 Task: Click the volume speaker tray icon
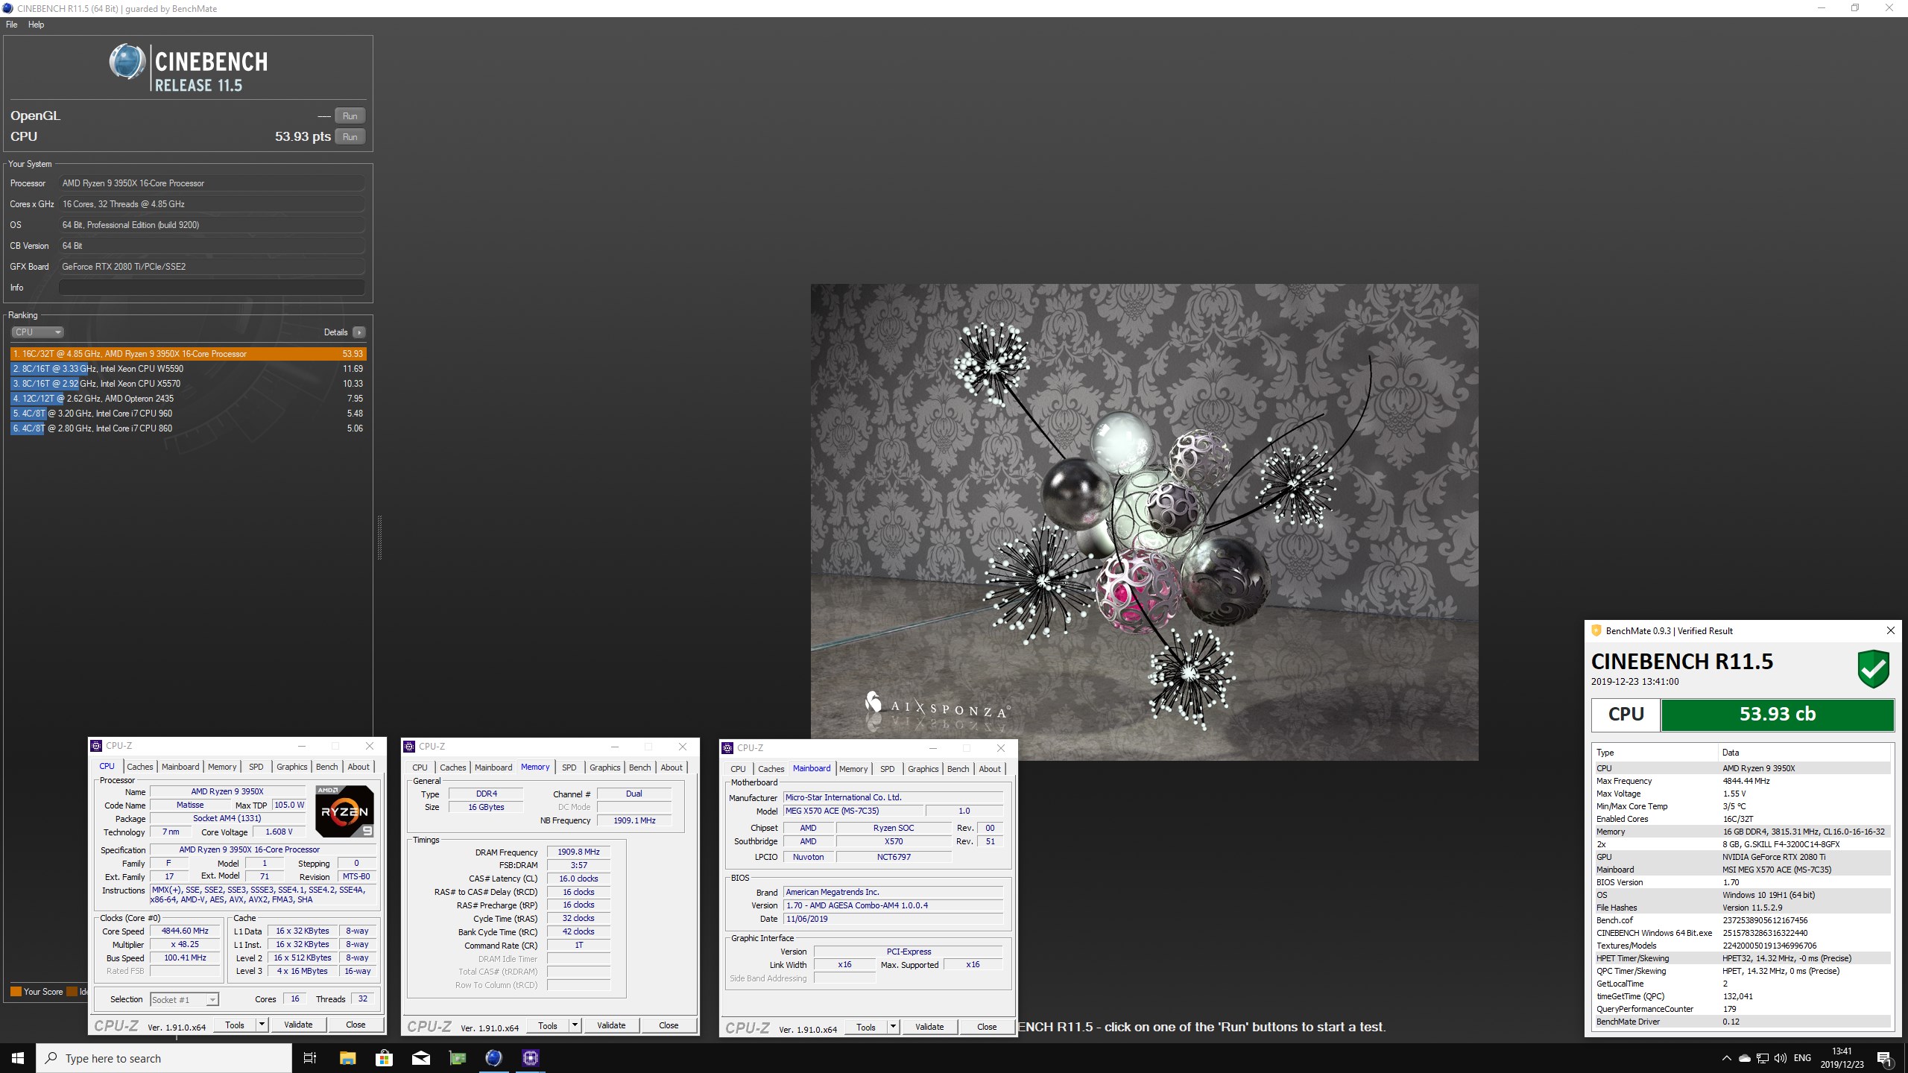coord(1781,1058)
